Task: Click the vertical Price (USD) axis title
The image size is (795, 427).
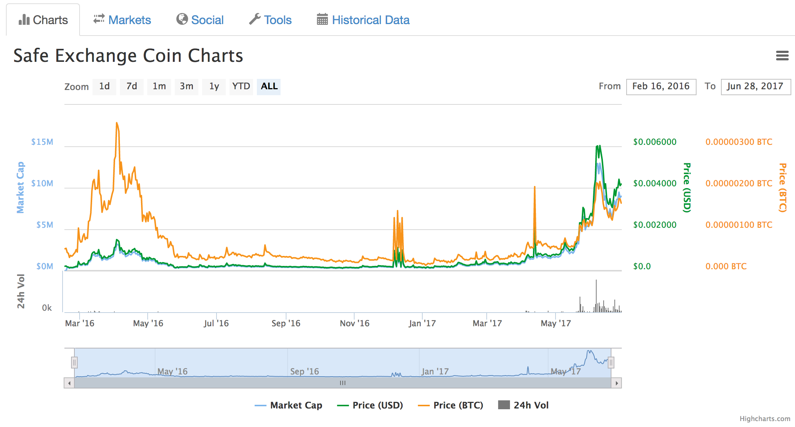Action: click(x=687, y=188)
